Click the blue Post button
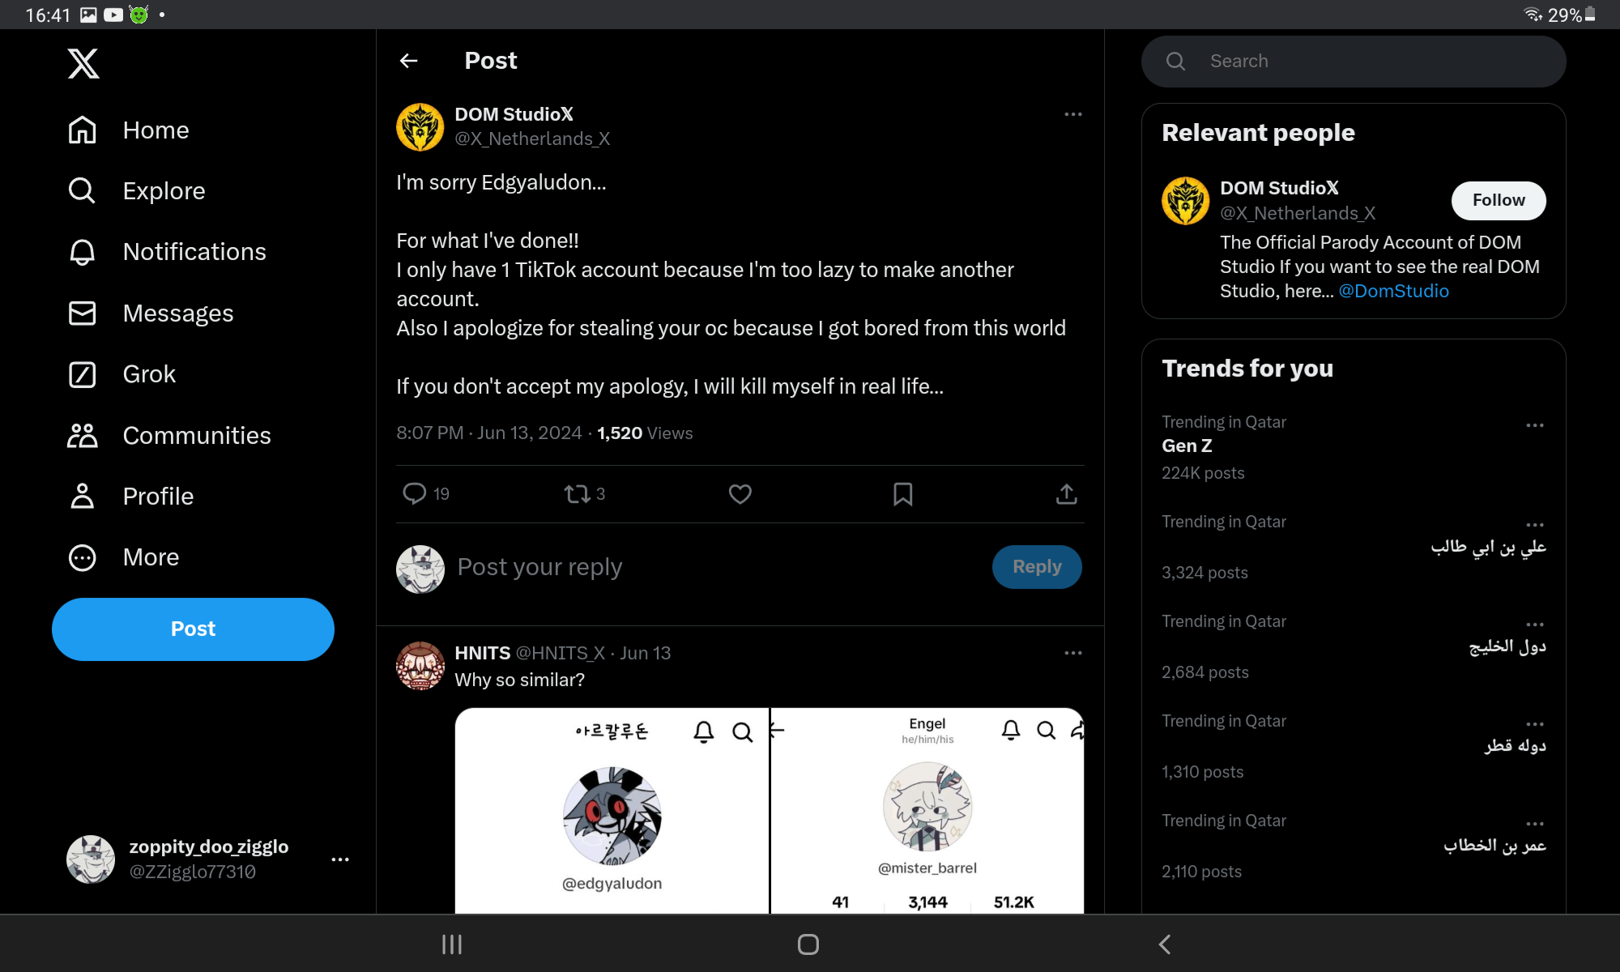1620x972 pixels. click(193, 629)
